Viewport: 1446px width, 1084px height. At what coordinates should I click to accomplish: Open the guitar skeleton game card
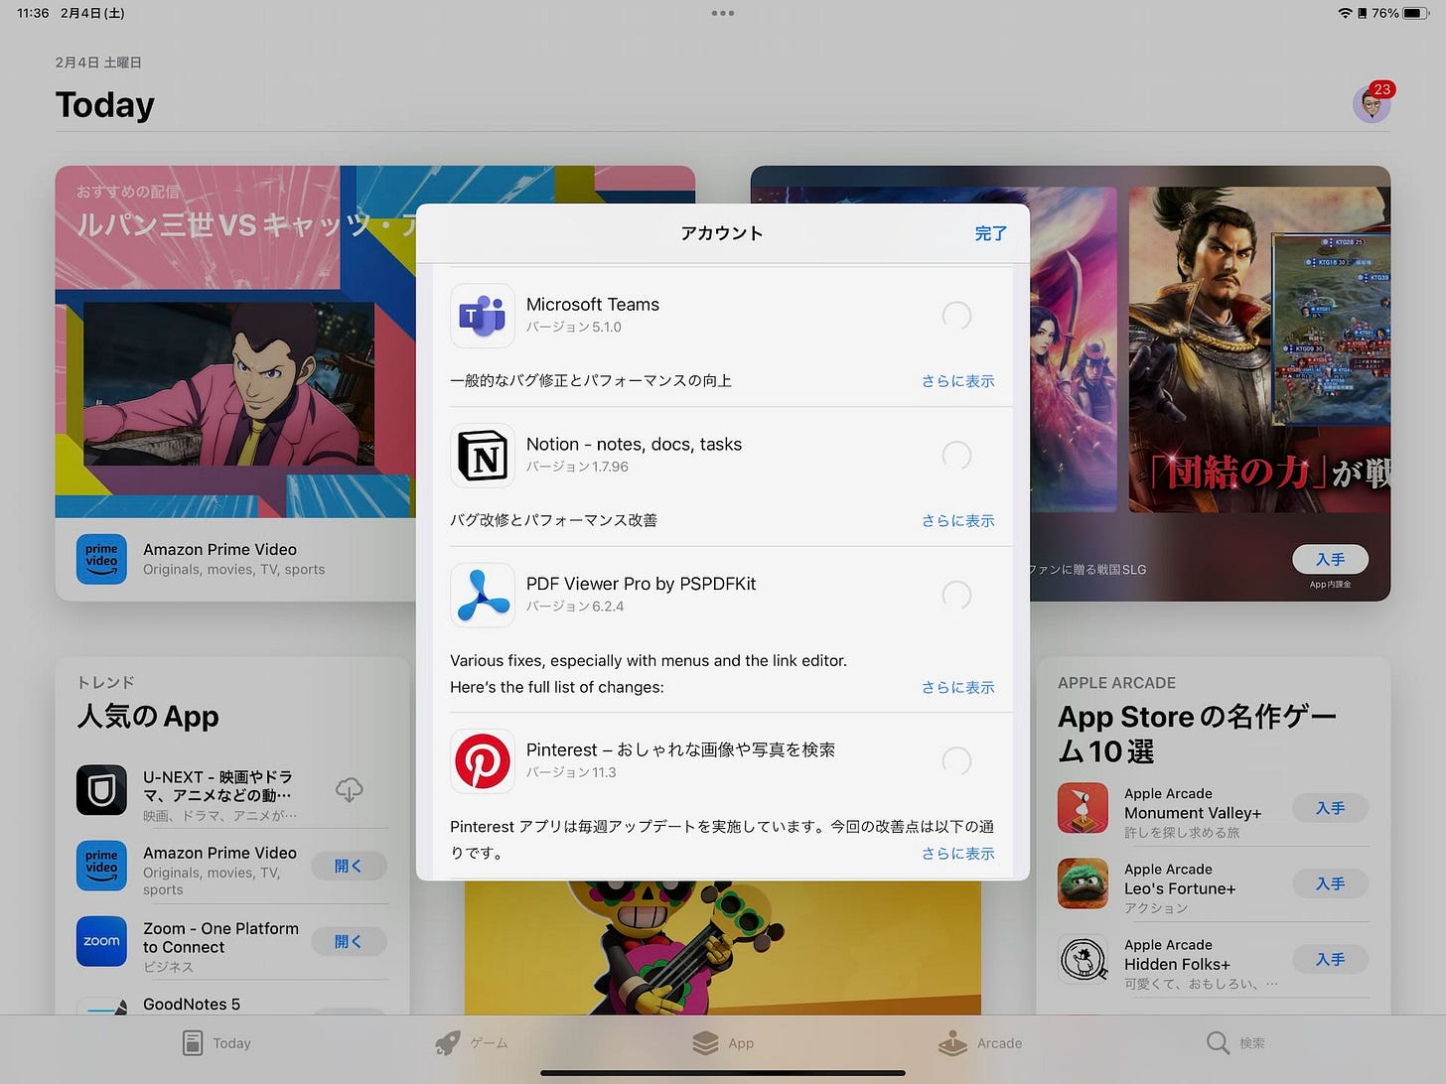point(723,947)
